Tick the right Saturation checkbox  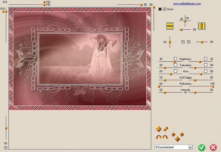[205, 65]
